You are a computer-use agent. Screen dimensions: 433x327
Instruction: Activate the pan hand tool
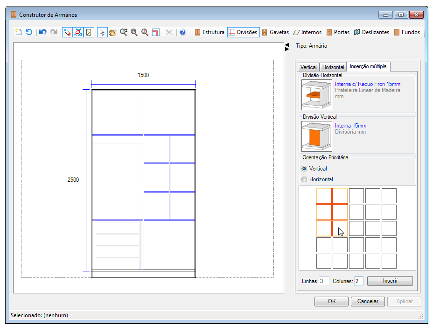click(x=112, y=32)
